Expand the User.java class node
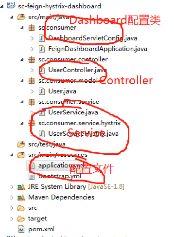Viewport: 174px width, 237px height. coord(32,91)
